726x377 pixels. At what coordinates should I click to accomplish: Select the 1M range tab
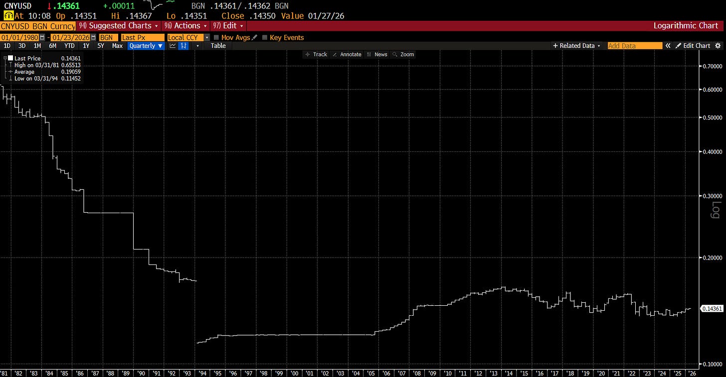click(x=37, y=46)
